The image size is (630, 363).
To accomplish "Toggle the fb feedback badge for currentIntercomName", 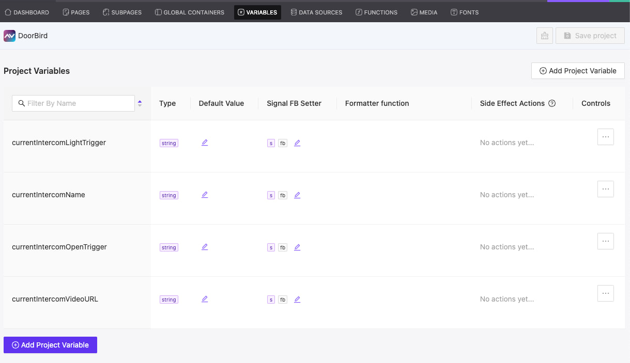I will point(283,195).
